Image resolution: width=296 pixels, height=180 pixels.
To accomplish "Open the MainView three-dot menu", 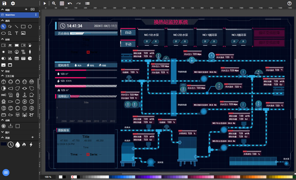I will coord(36,15).
